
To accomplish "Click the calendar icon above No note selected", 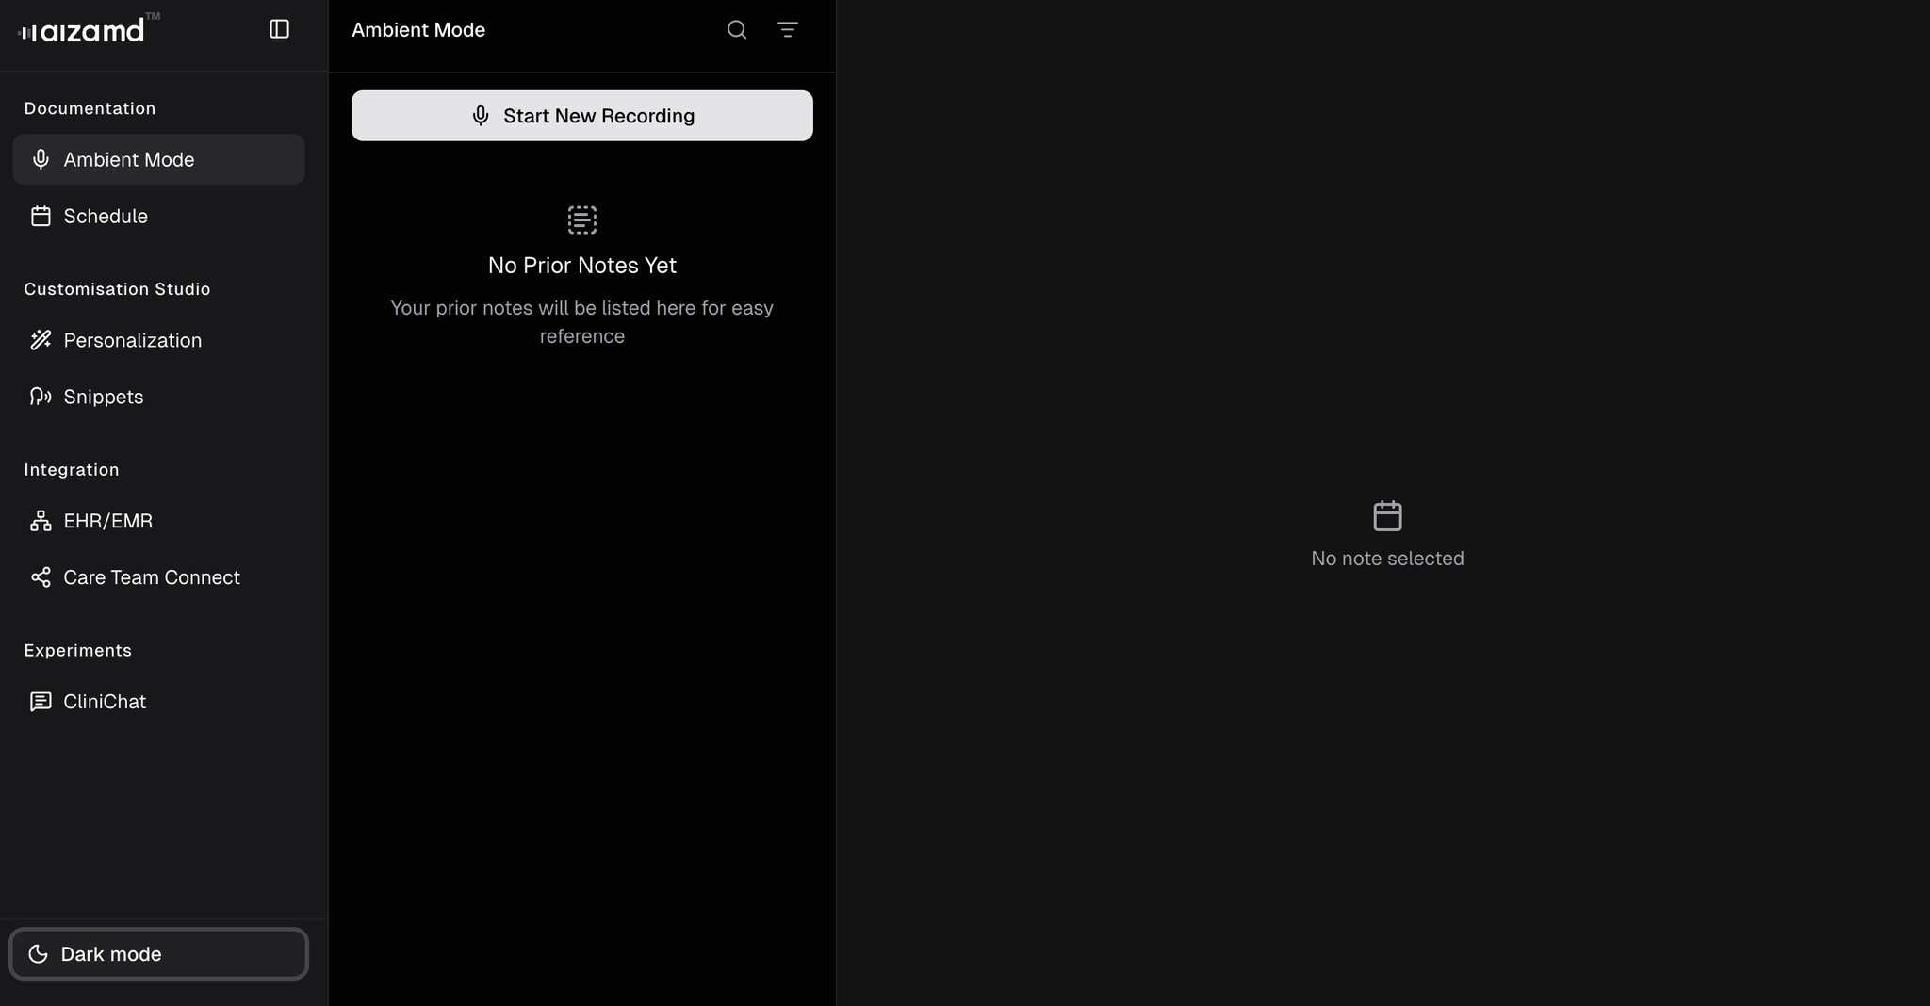I will point(1387,515).
